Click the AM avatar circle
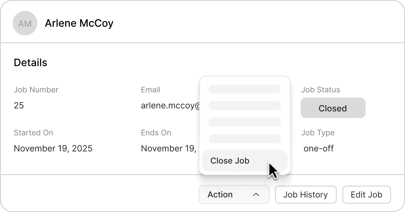 25,23
